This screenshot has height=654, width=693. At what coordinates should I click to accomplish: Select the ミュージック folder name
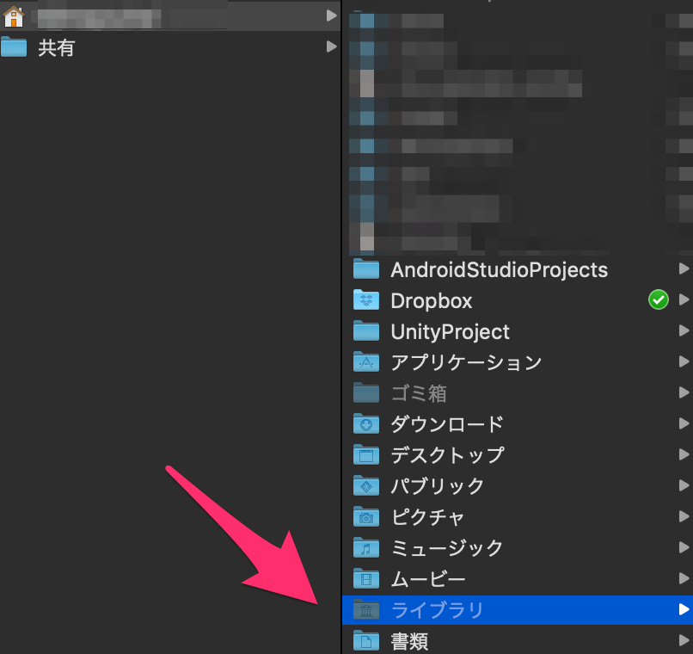click(447, 548)
